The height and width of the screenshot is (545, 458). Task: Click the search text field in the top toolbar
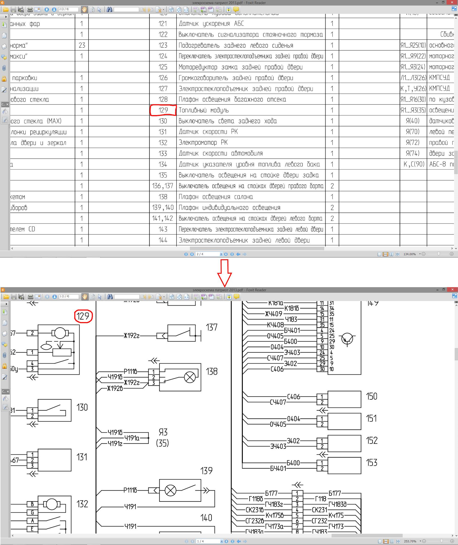pyautogui.click(x=126, y=10)
